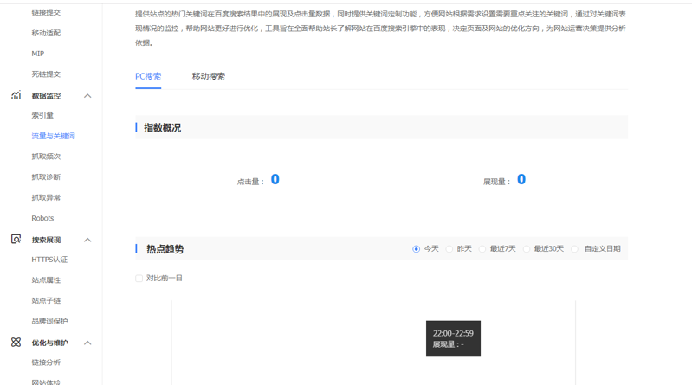
Task: Open 抓取异常 in sidebar
Action: [46, 197]
